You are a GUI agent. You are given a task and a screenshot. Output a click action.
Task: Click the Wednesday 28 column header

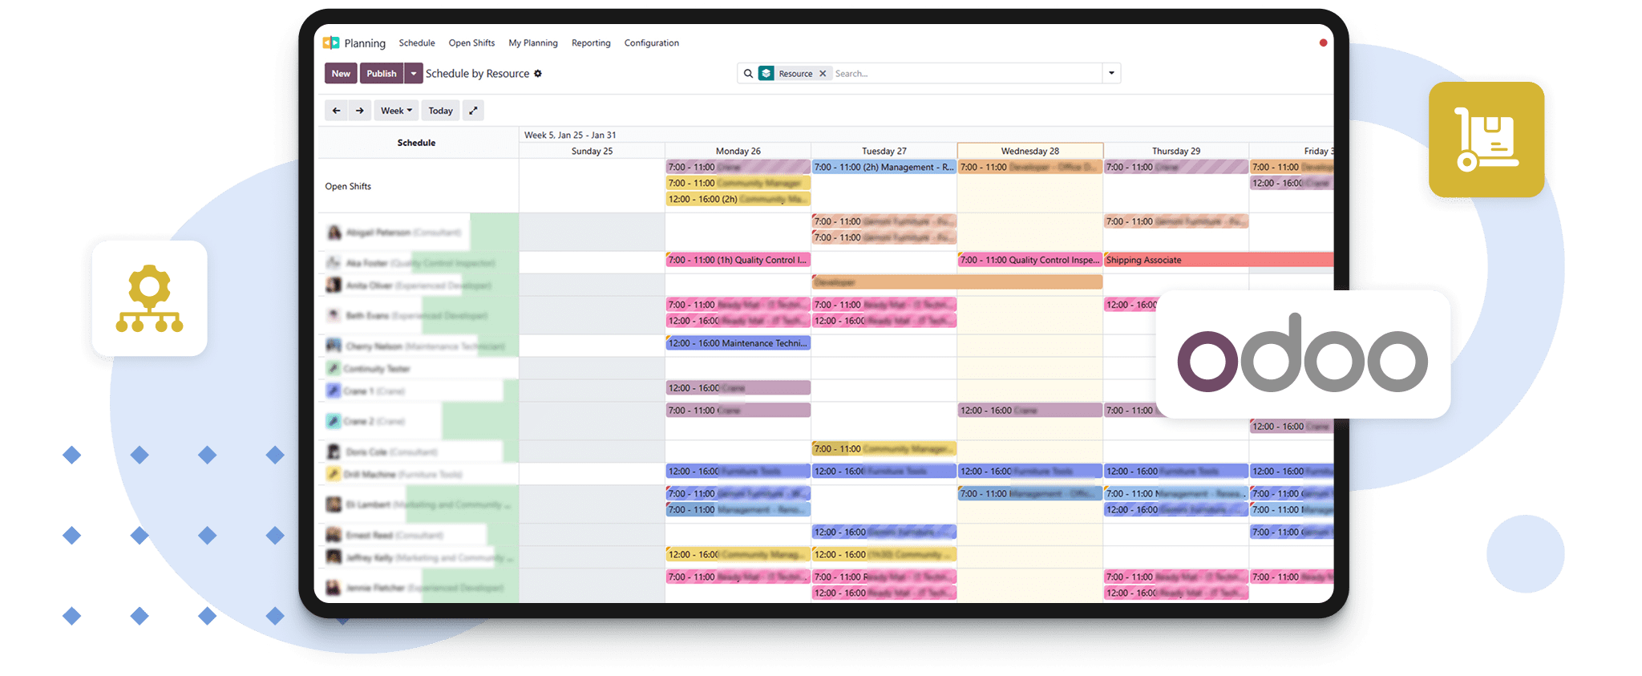pos(1029,151)
